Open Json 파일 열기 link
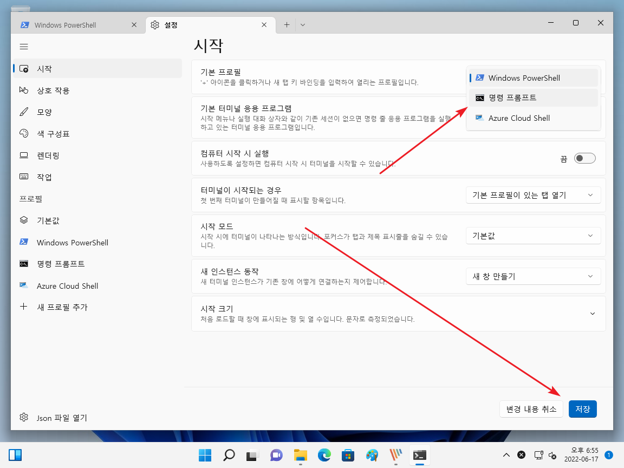 click(x=62, y=418)
